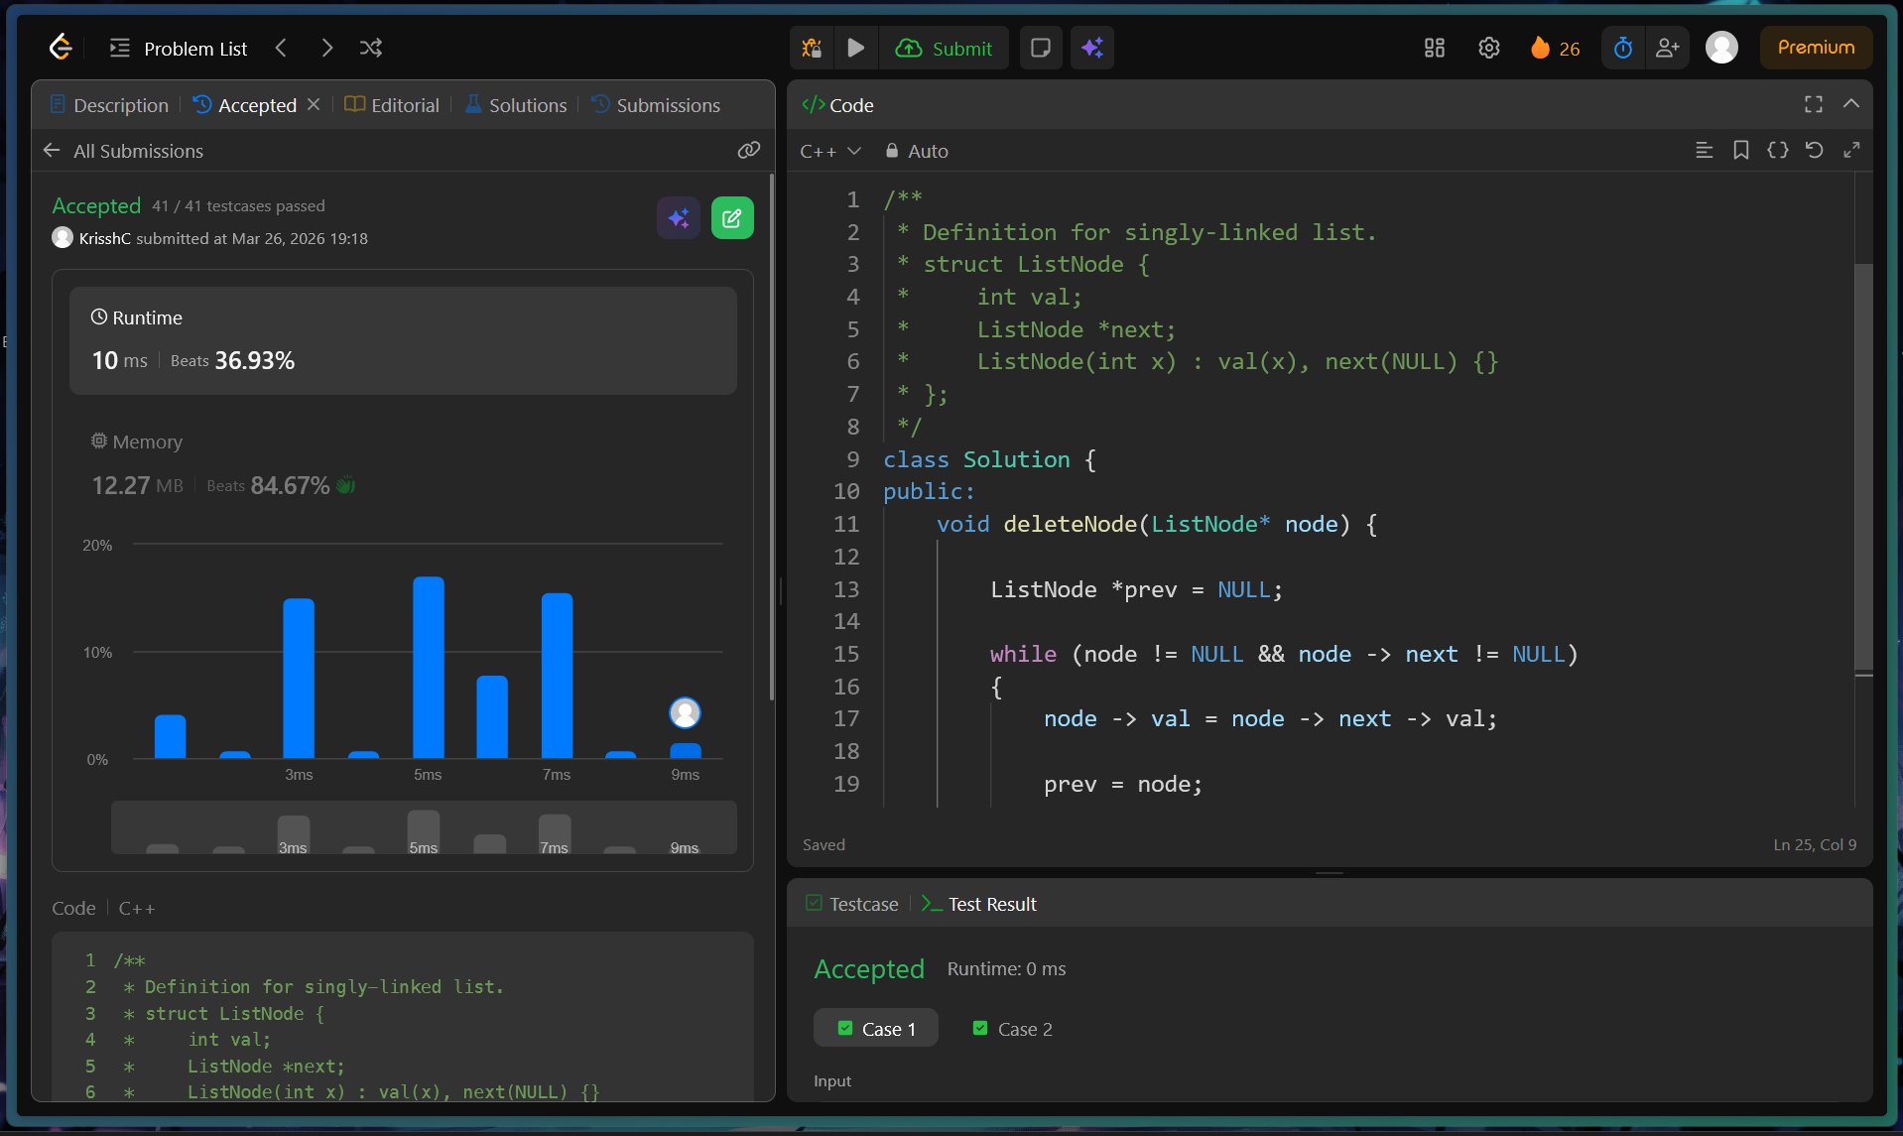Click the runtime range slider under chart
The image size is (1903, 1136).
pos(424,828)
